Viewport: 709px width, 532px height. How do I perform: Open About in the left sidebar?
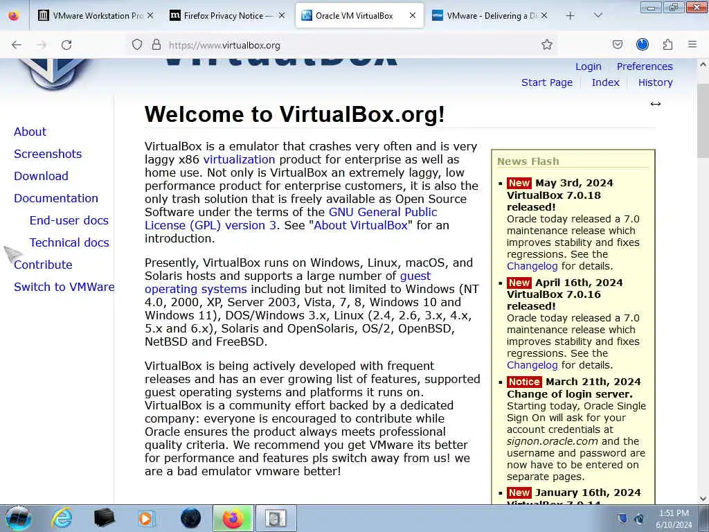pos(30,132)
